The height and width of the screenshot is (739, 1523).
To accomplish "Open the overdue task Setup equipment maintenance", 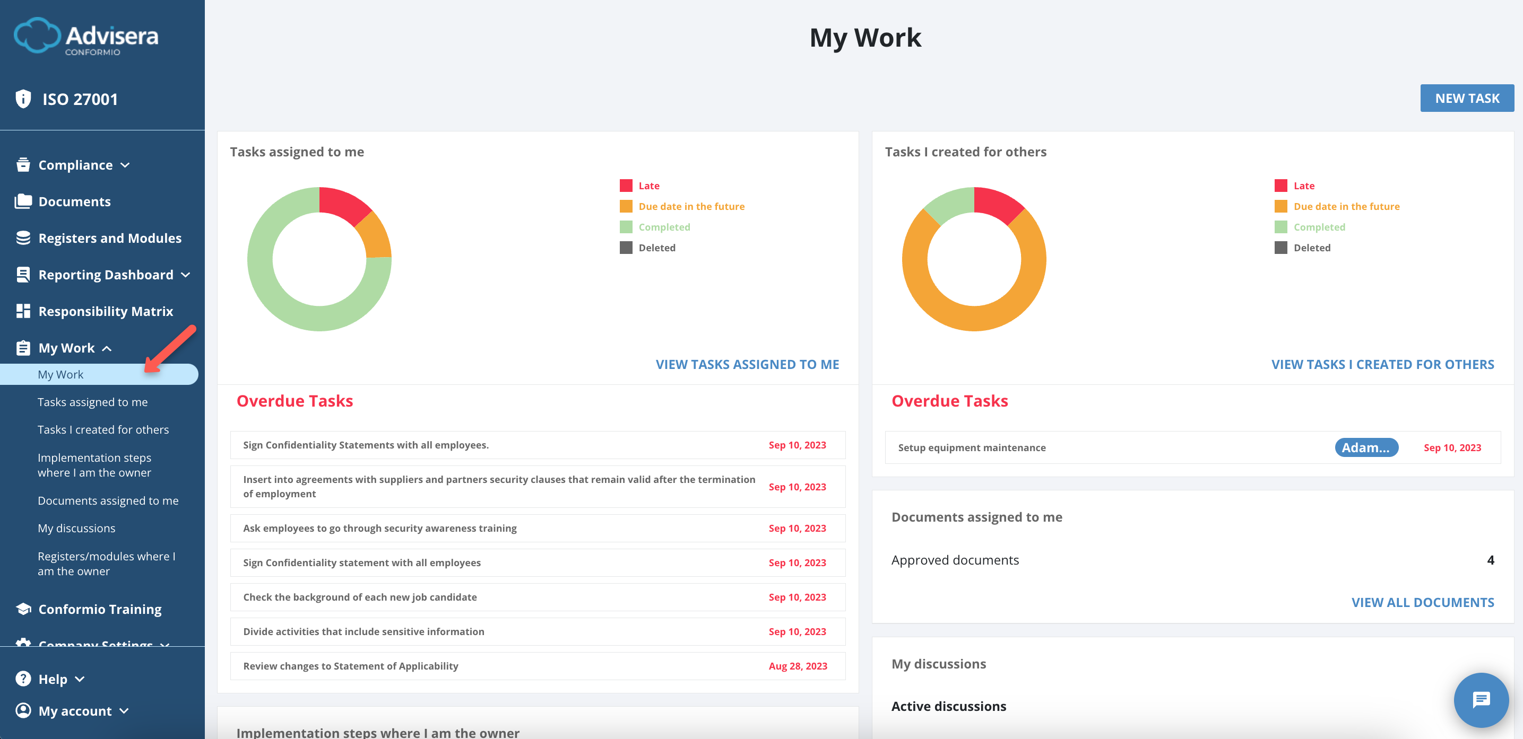I will point(972,447).
